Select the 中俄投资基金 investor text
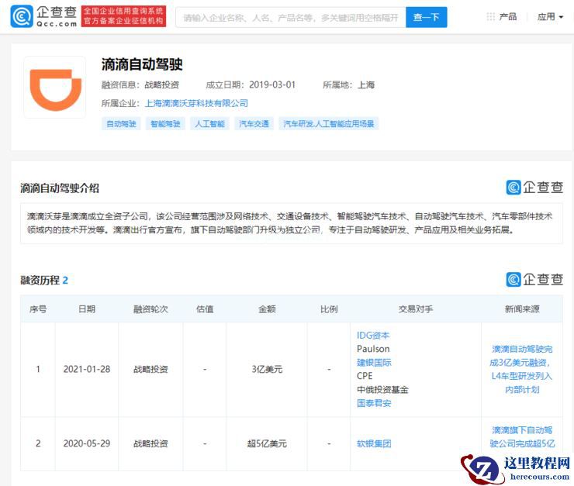Image resolution: width=574 pixels, height=486 pixels. click(382, 389)
